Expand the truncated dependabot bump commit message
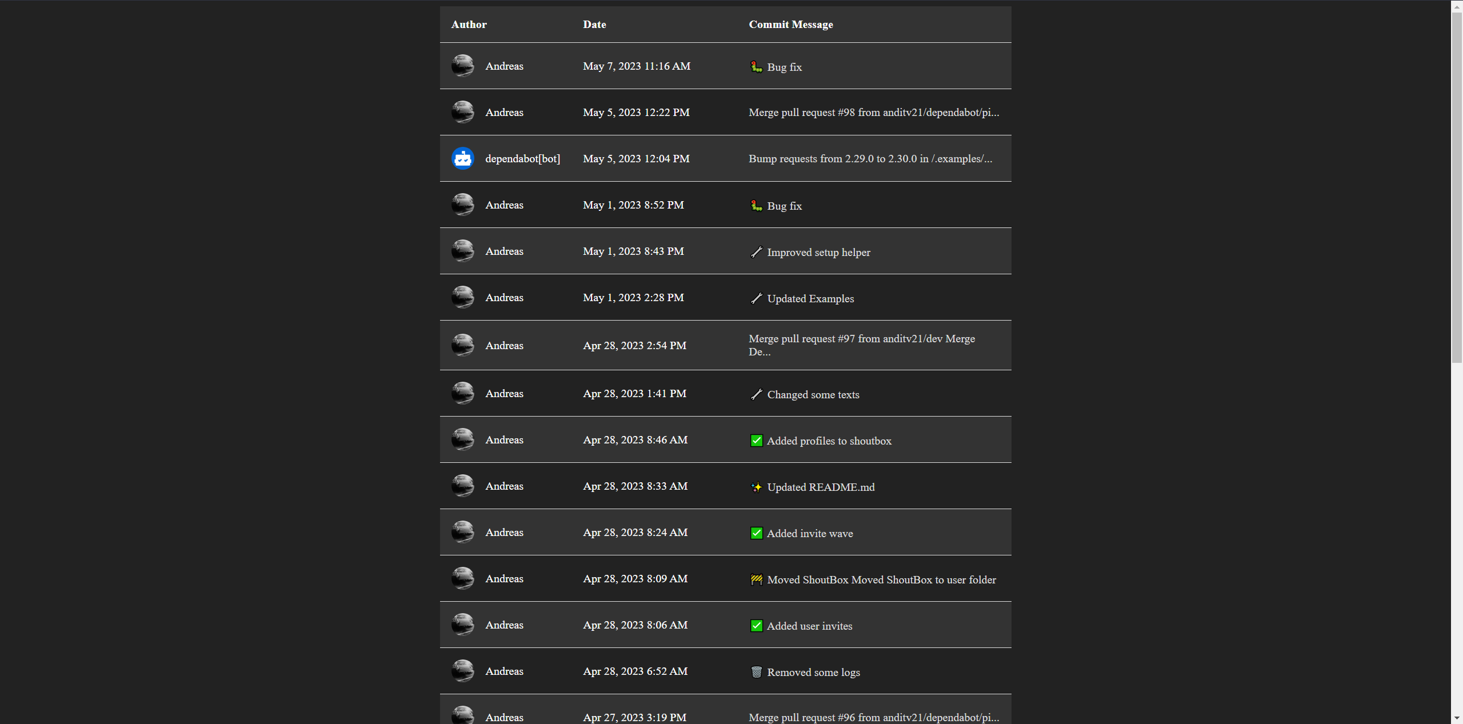Viewport: 1463px width, 724px height. tap(870, 158)
